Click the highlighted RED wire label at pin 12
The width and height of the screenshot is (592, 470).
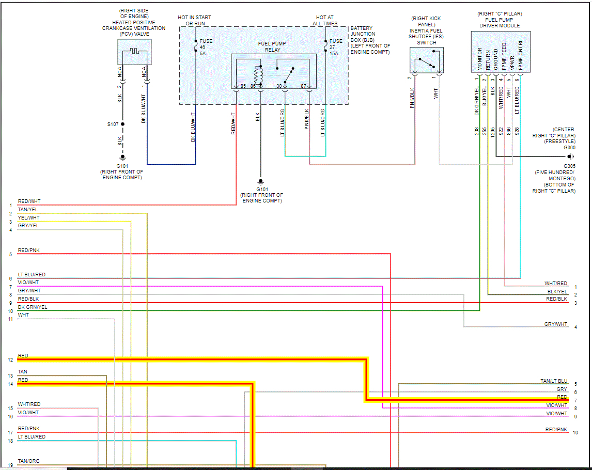(23, 356)
